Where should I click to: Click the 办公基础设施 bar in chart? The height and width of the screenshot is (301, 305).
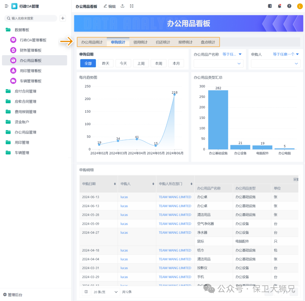coord(218,120)
